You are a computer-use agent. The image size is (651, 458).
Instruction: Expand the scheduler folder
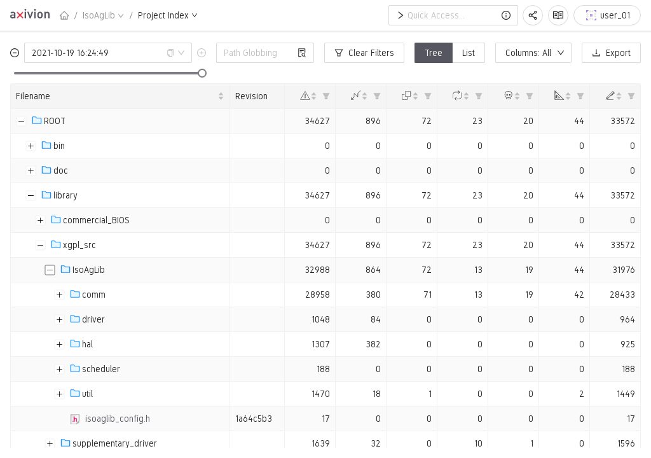click(59, 369)
